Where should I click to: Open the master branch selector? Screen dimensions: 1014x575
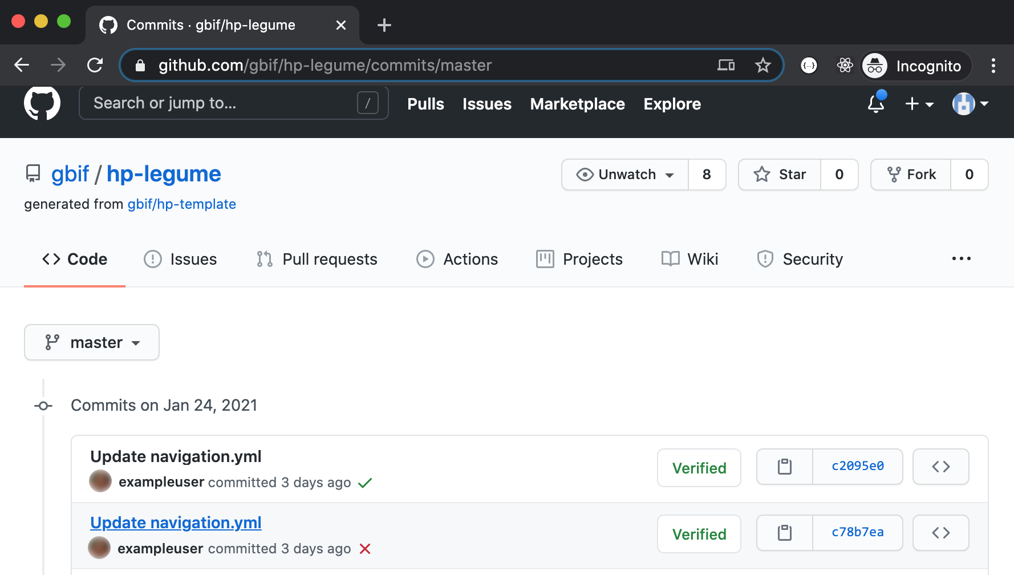pyautogui.click(x=91, y=342)
